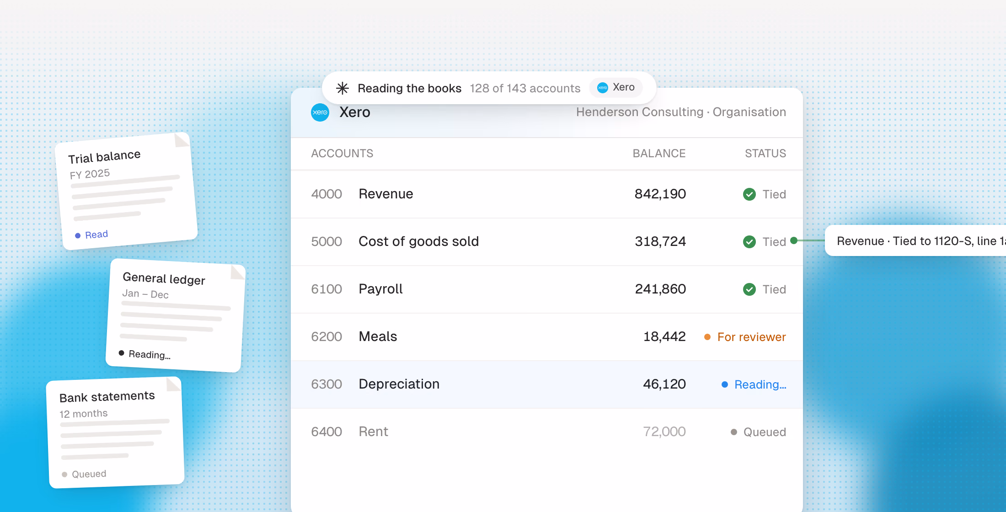Click the folded corner of Trial balance card
The width and height of the screenshot is (1006, 512).
click(x=182, y=140)
